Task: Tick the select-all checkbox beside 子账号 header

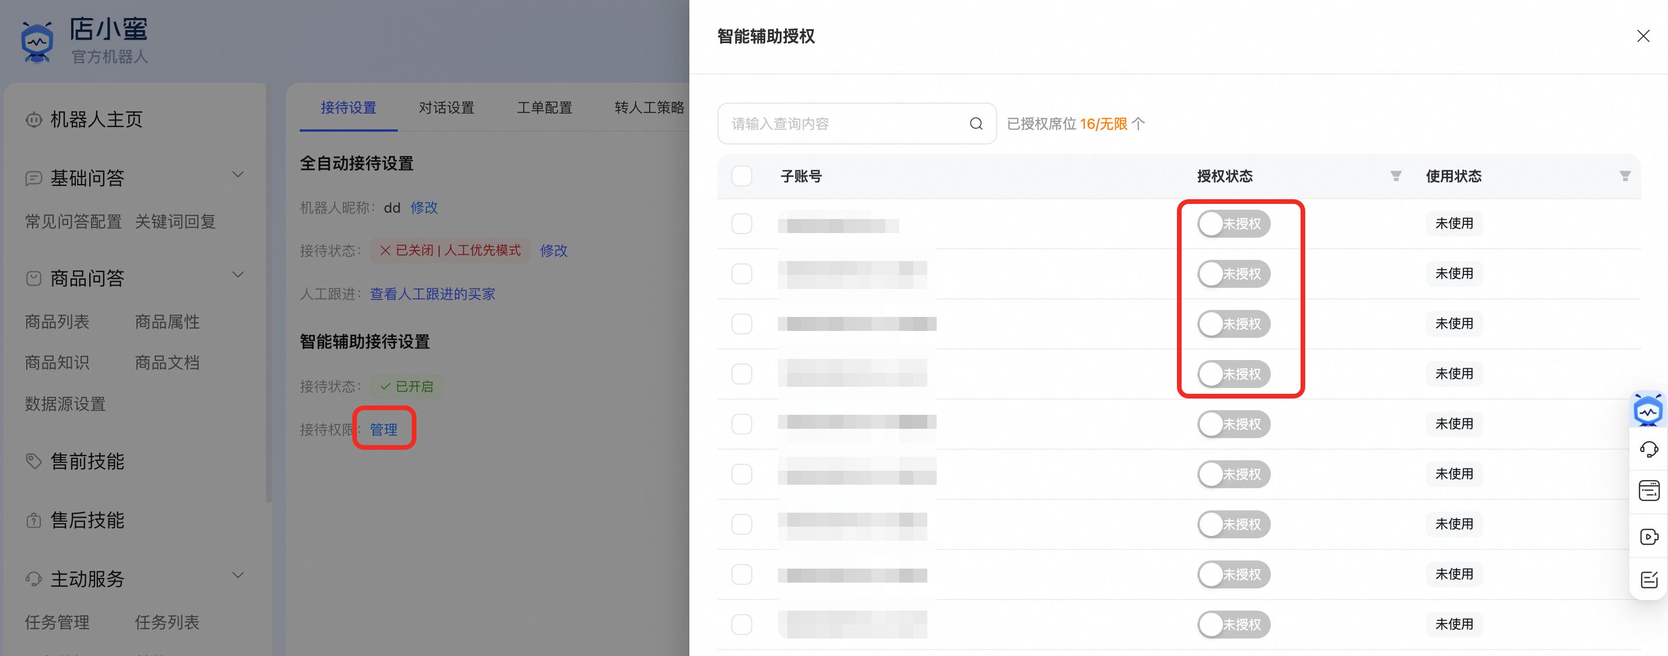Action: point(741,176)
